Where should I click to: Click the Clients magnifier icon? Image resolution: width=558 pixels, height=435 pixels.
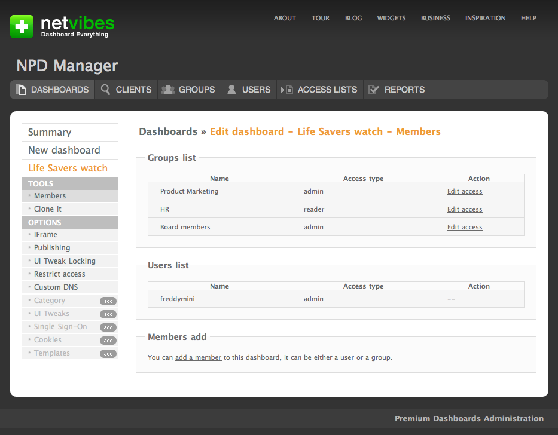pyautogui.click(x=105, y=89)
